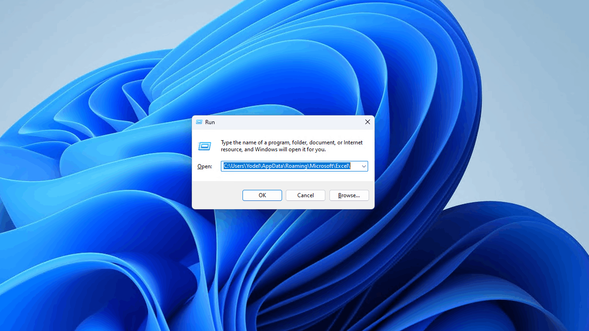Click the Run icon in the title bar

tap(199, 122)
